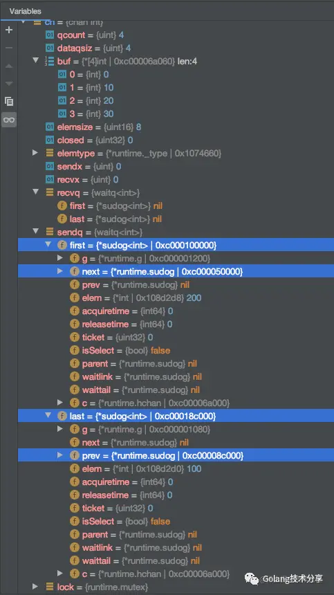Select the elem value 200 row
Image resolution: width=334 pixels, height=595 pixels.
176,298
